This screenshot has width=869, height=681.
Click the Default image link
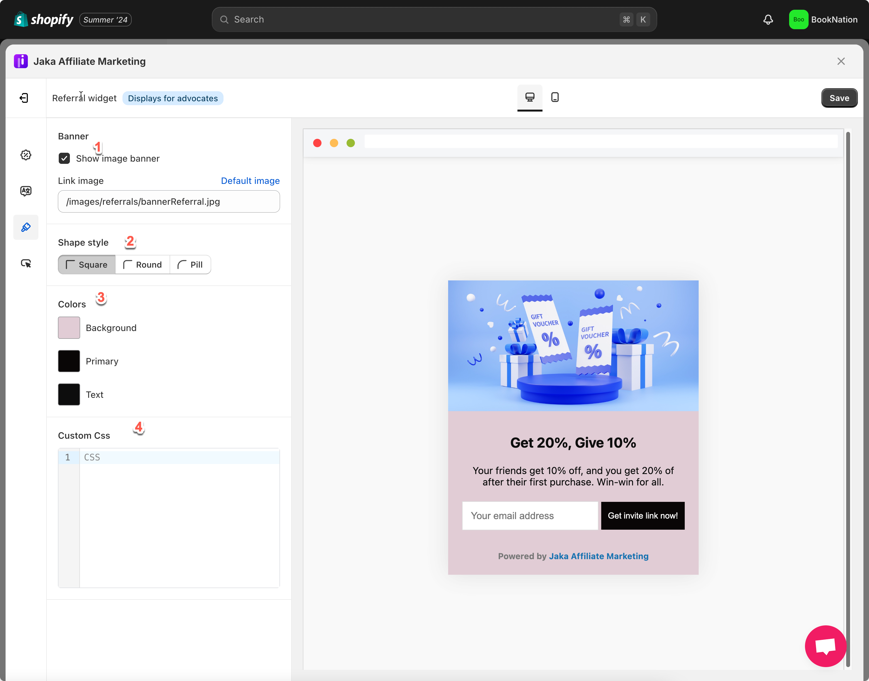250,181
